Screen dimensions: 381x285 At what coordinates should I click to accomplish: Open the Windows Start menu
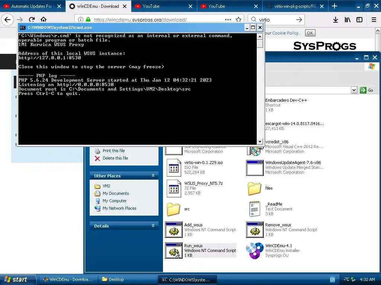(18, 279)
